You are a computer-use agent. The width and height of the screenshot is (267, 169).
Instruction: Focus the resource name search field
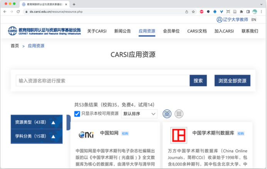pos(103,80)
